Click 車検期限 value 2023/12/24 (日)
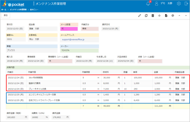 (36, 61)
